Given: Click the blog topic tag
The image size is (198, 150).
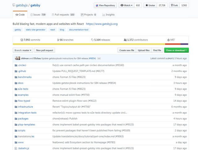Looking at the screenshot, I should [62, 30].
